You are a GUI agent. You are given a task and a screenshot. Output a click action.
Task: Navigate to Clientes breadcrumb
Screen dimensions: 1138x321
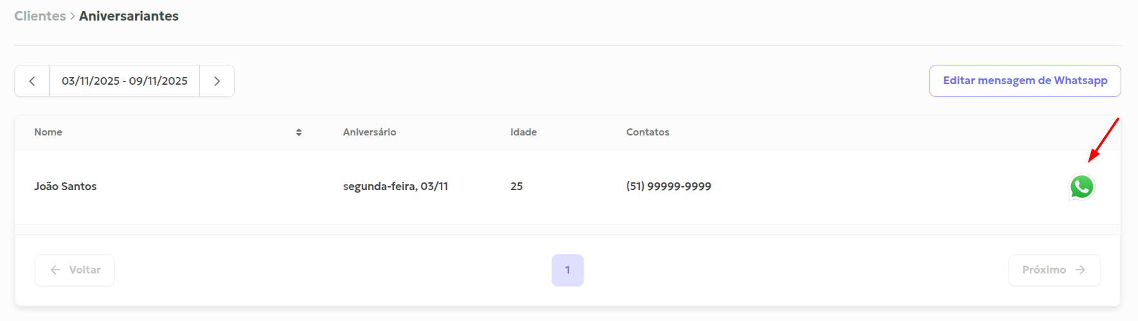[x=40, y=16]
